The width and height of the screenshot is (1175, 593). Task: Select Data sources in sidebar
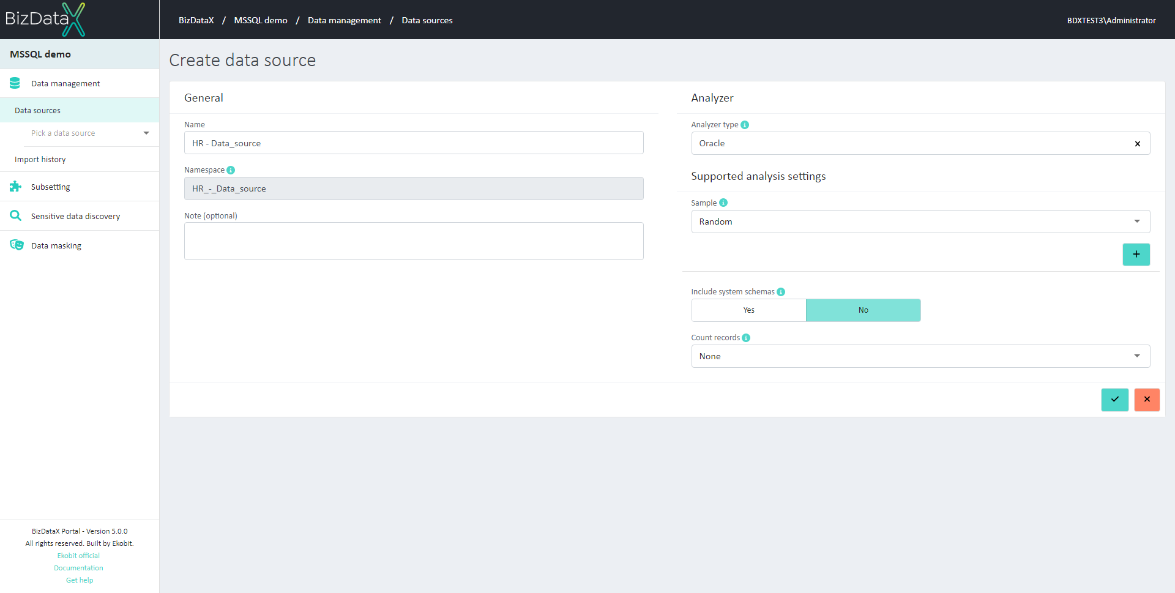coord(80,110)
